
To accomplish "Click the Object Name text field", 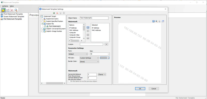I will (94, 18).
